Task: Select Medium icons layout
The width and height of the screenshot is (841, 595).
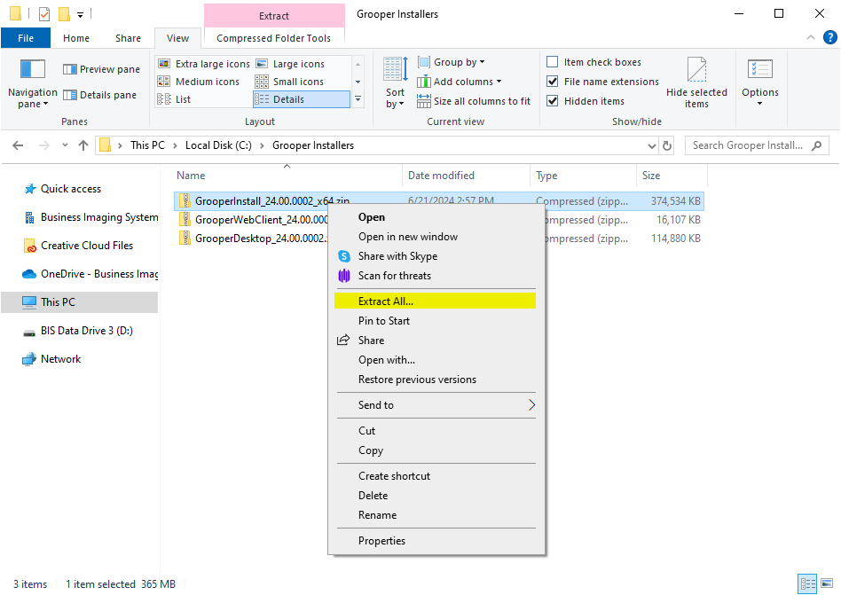Action: point(198,82)
